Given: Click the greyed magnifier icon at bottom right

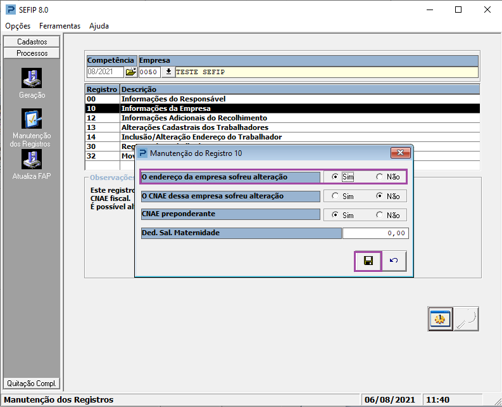Looking at the screenshot, I should click(466, 319).
